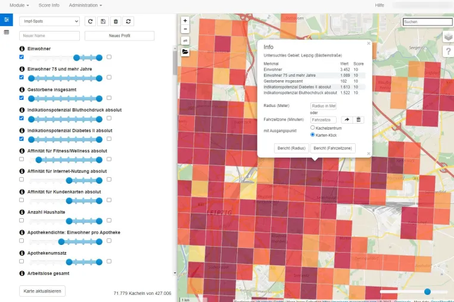Click the Karte aktualisieren button
454x302 pixels.
coord(42,291)
